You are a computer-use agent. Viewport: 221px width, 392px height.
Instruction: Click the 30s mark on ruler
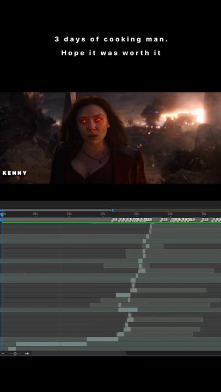coord(204,214)
